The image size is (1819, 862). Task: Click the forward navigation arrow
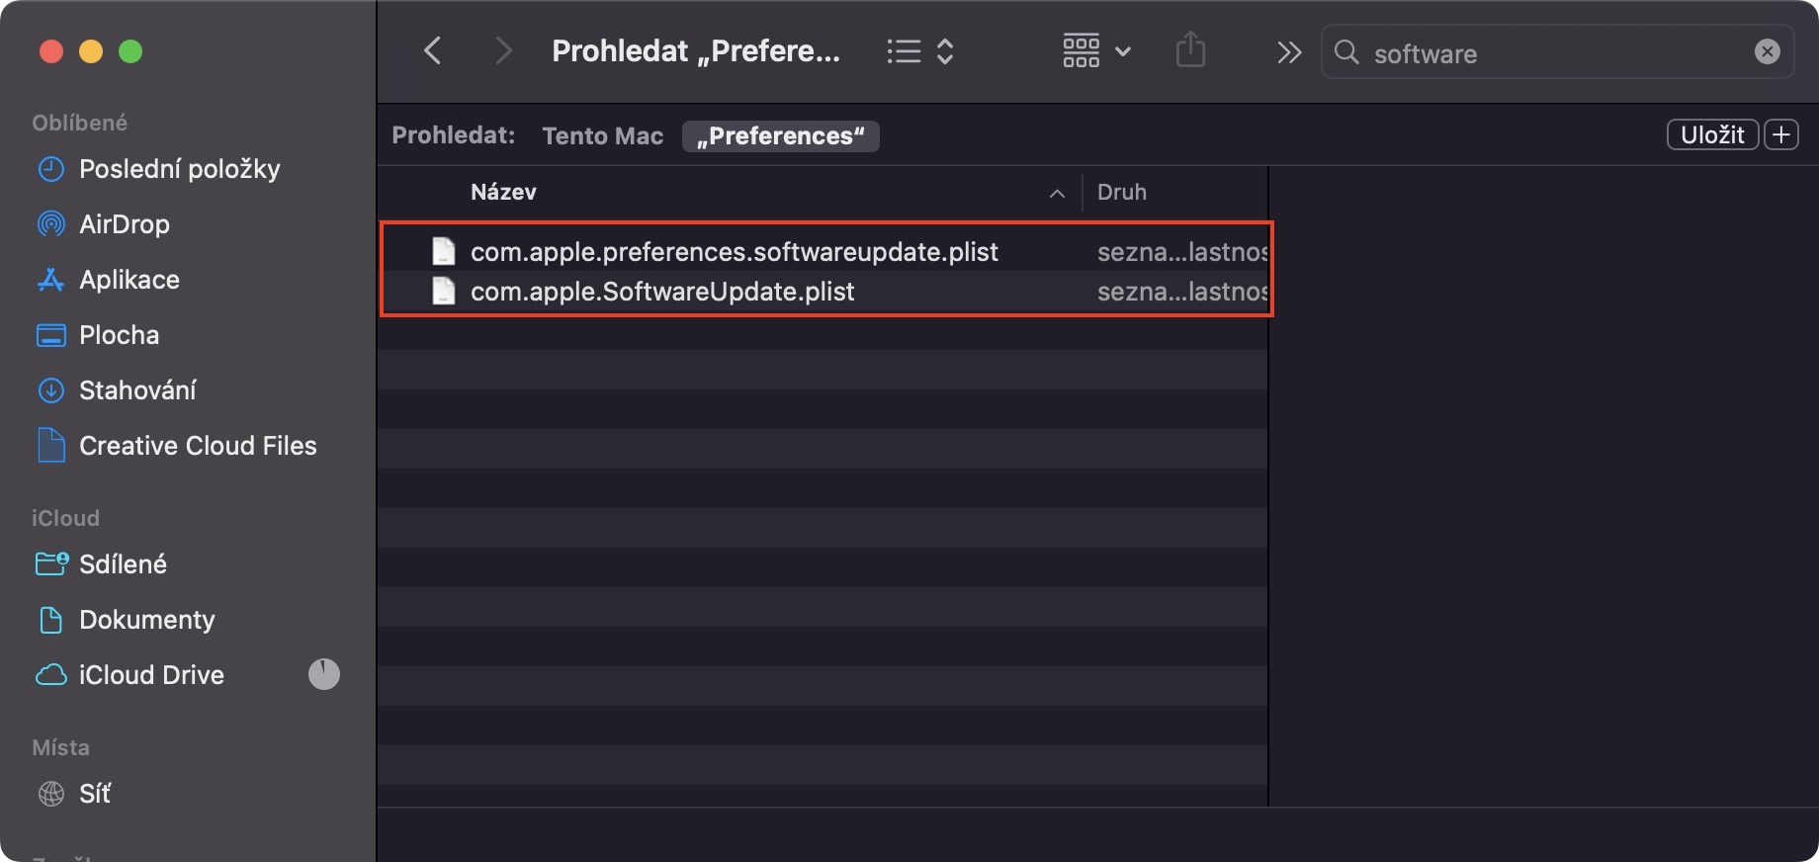(503, 50)
